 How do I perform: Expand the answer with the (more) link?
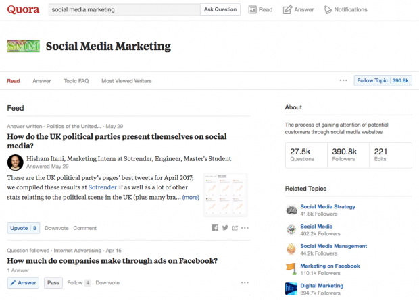[x=191, y=197]
